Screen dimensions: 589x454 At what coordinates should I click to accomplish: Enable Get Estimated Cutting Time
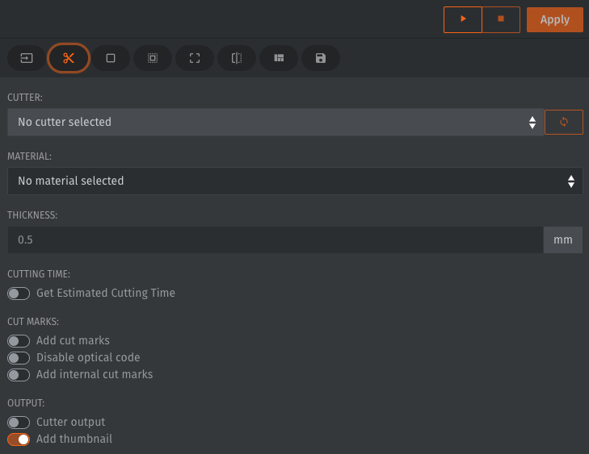19,294
